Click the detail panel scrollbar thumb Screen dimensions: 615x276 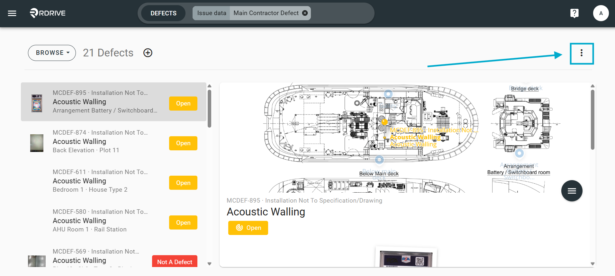(x=592, y=120)
